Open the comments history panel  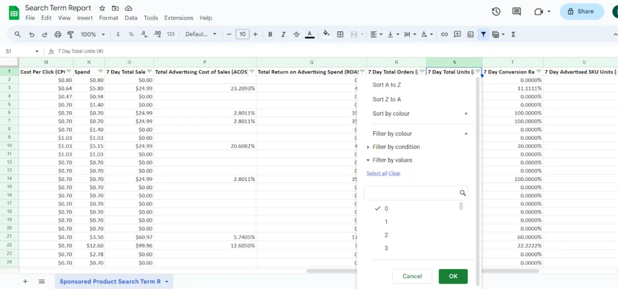(517, 11)
